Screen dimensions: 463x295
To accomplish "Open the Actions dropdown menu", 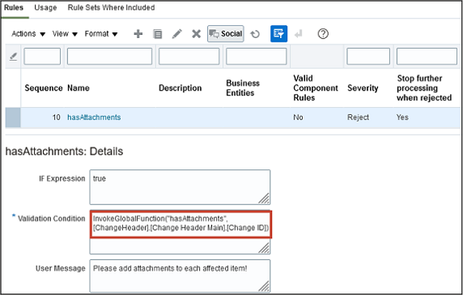I will 28,34.
